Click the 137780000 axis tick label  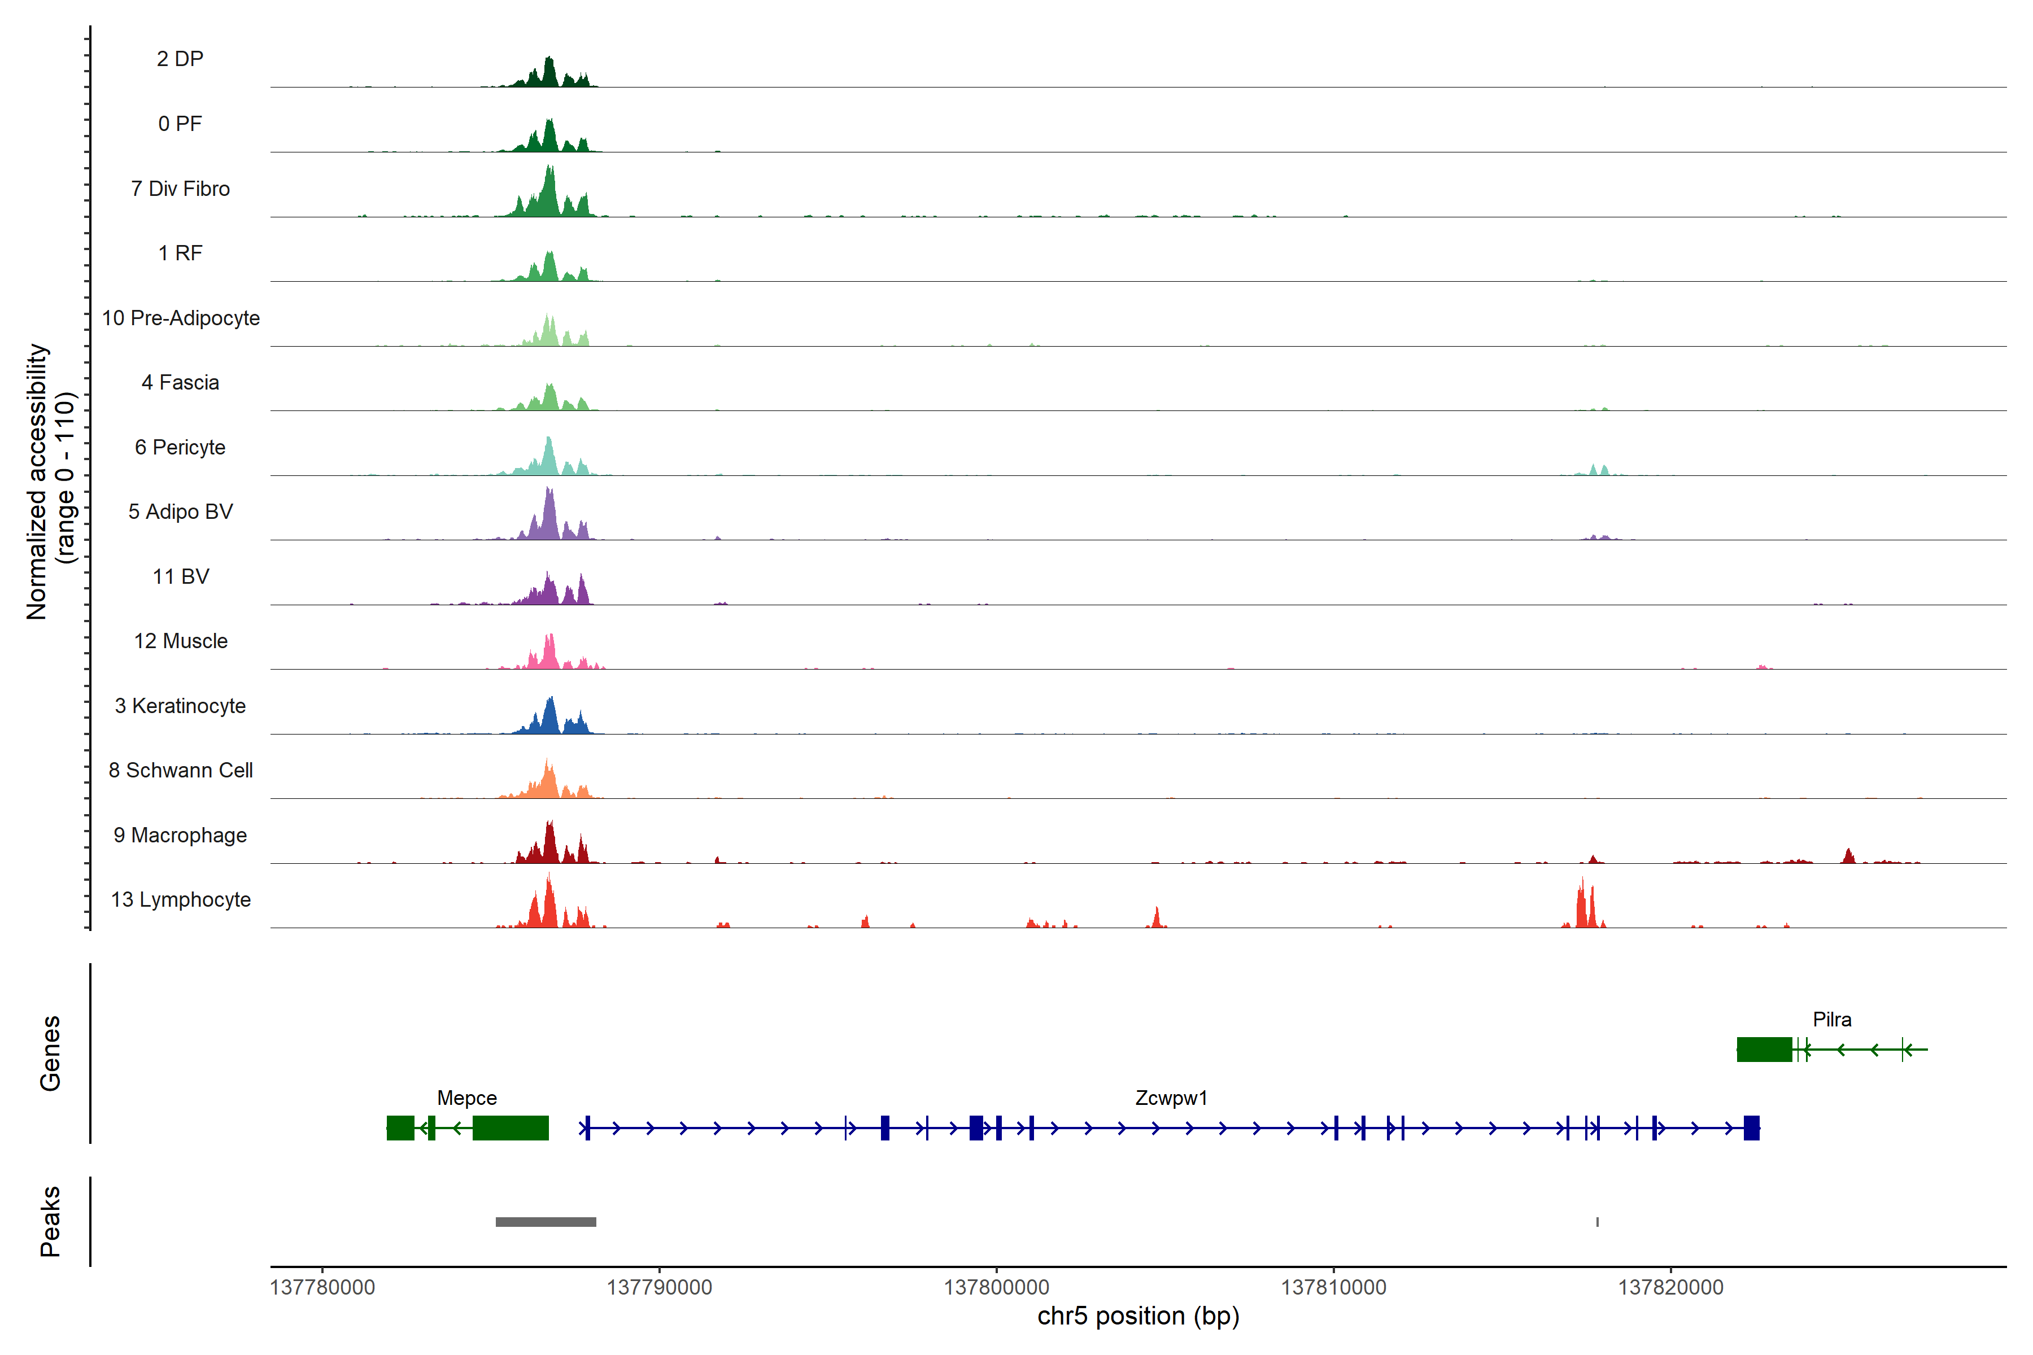322,1287
